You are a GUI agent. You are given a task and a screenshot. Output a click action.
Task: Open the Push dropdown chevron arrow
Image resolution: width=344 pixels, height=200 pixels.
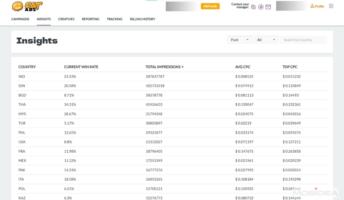[247, 40]
